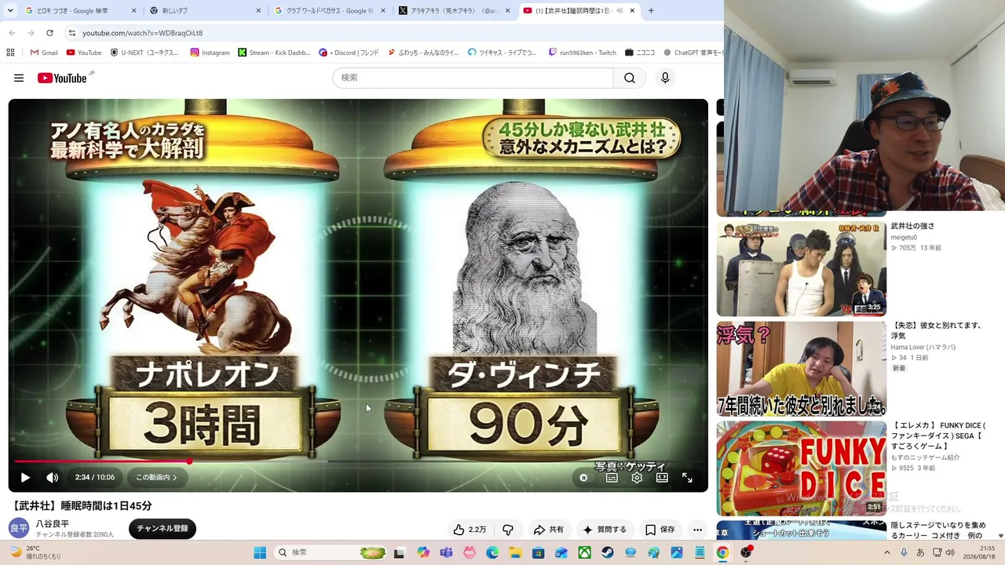Open the player settings gear
The image size is (1005, 565).
[637, 477]
